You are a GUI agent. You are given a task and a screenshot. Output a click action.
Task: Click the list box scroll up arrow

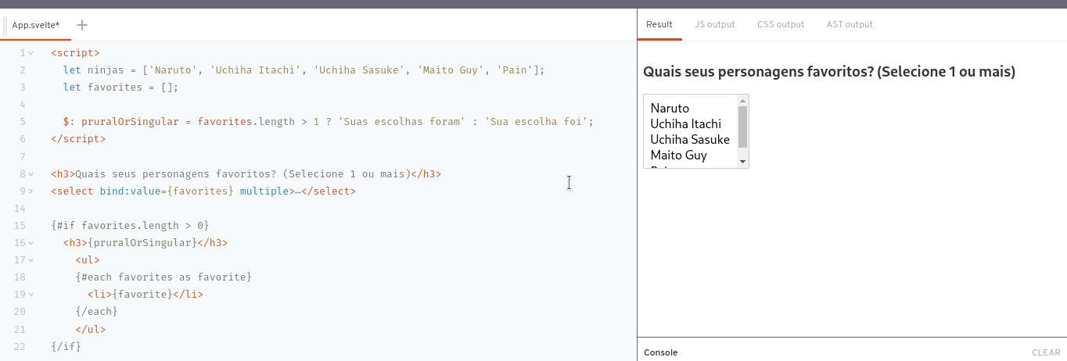pyautogui.click(x=743, y=100)
